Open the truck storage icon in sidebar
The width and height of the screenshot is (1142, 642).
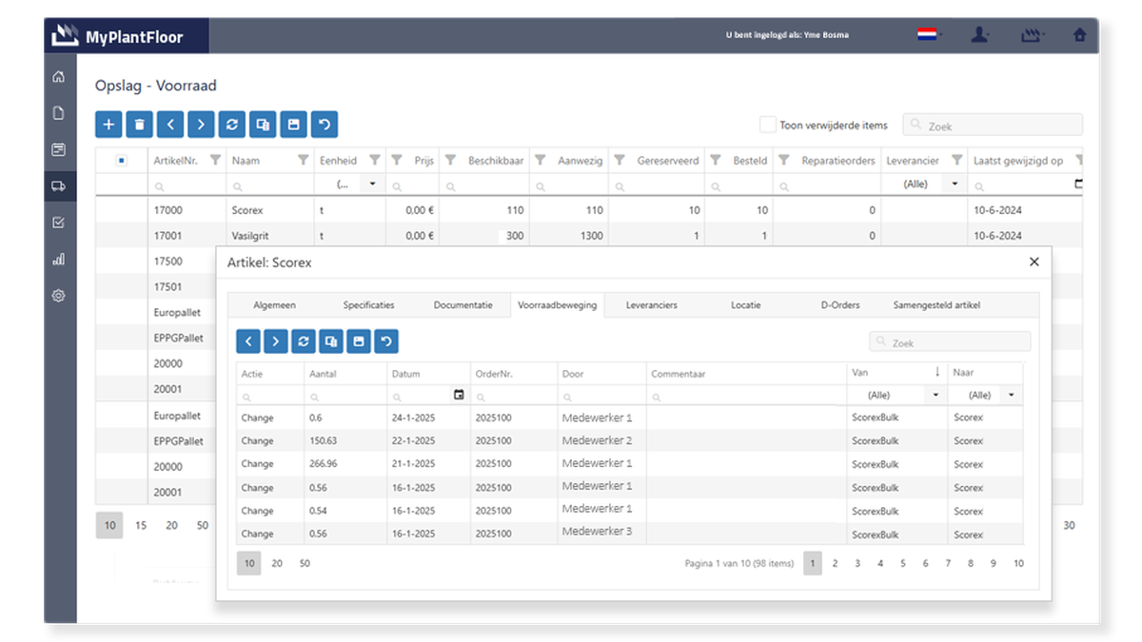coord(59,186)
